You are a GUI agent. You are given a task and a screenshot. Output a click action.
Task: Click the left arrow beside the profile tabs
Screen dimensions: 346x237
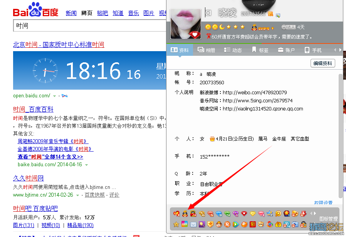coord(335,50)
